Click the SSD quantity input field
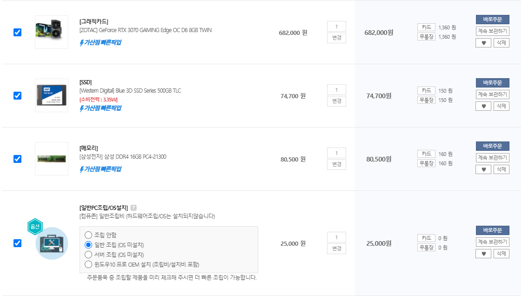 pos(336,90)
